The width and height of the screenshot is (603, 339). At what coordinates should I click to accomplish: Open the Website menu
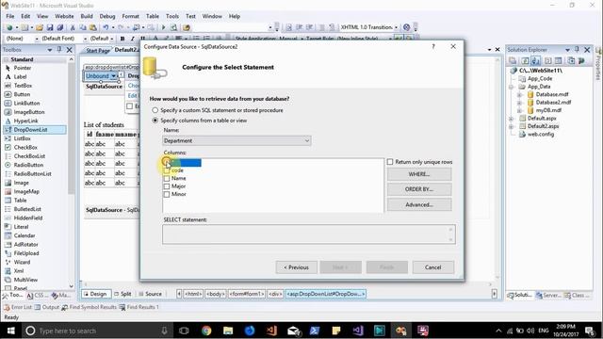64,16
